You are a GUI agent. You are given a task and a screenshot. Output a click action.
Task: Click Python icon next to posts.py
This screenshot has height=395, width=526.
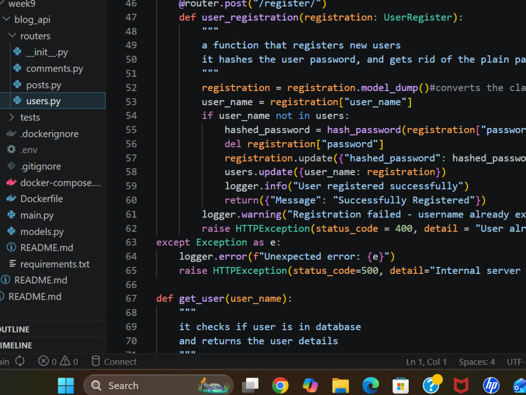(17, 84)
